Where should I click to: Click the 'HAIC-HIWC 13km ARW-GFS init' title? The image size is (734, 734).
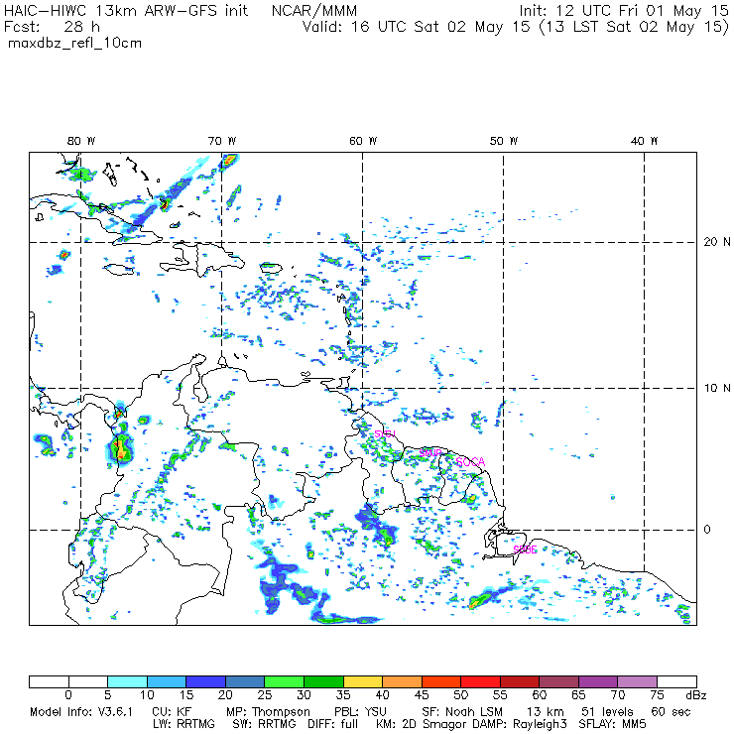pyautogui.click(x=125, y=11)
